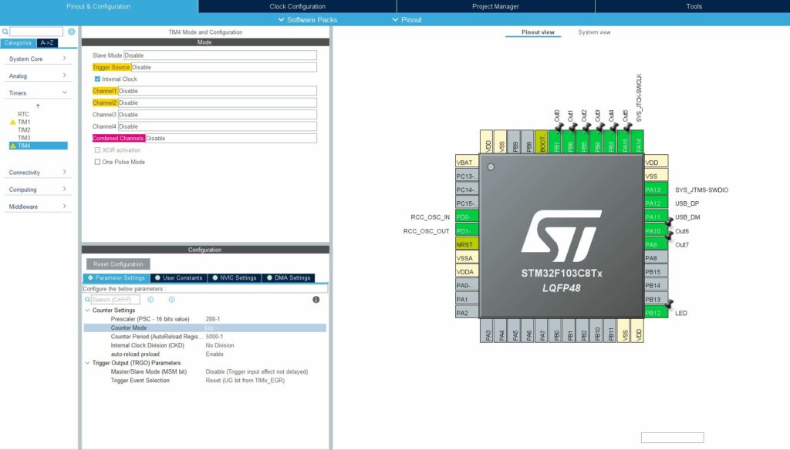Image resolution: width=790 pixels, height=450 pixels.
Task: Click the PB12 LED pin on the chip
Action: coord(655,313)
